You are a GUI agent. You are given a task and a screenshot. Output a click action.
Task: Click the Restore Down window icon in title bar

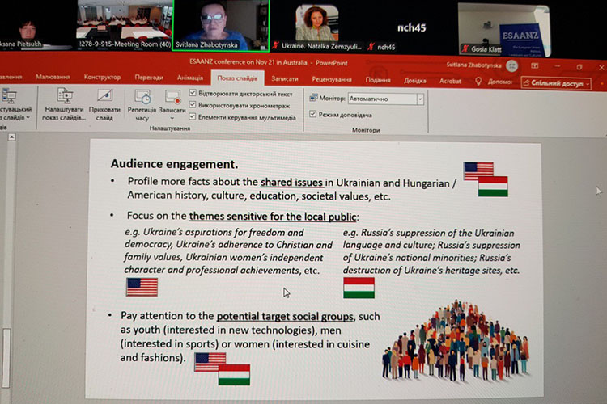pyautogui.click(x=579, y=66)
